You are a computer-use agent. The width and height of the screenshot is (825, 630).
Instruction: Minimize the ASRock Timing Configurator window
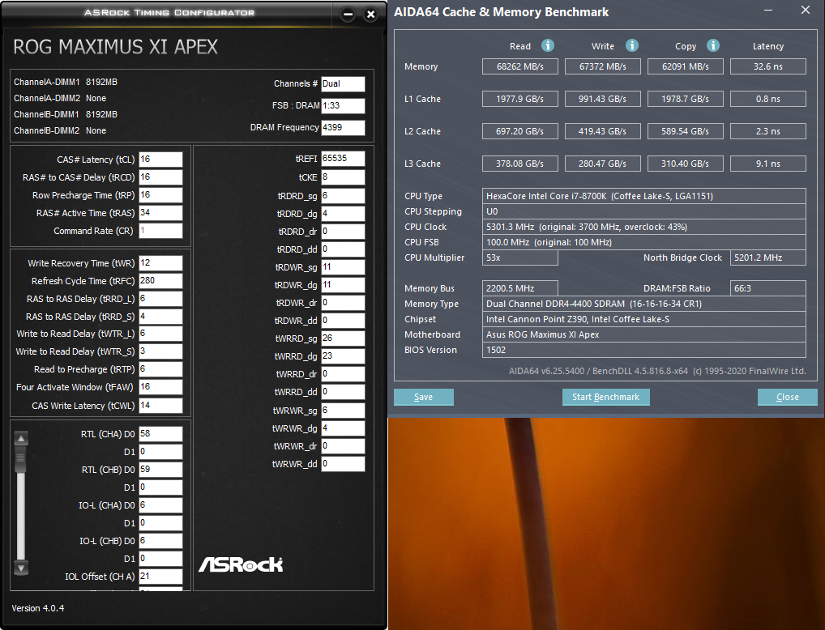coord(348,15)
